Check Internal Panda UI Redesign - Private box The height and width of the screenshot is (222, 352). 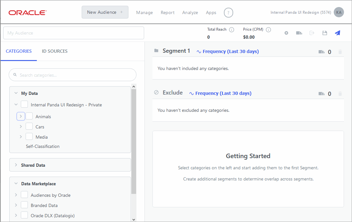coord(24,104)
